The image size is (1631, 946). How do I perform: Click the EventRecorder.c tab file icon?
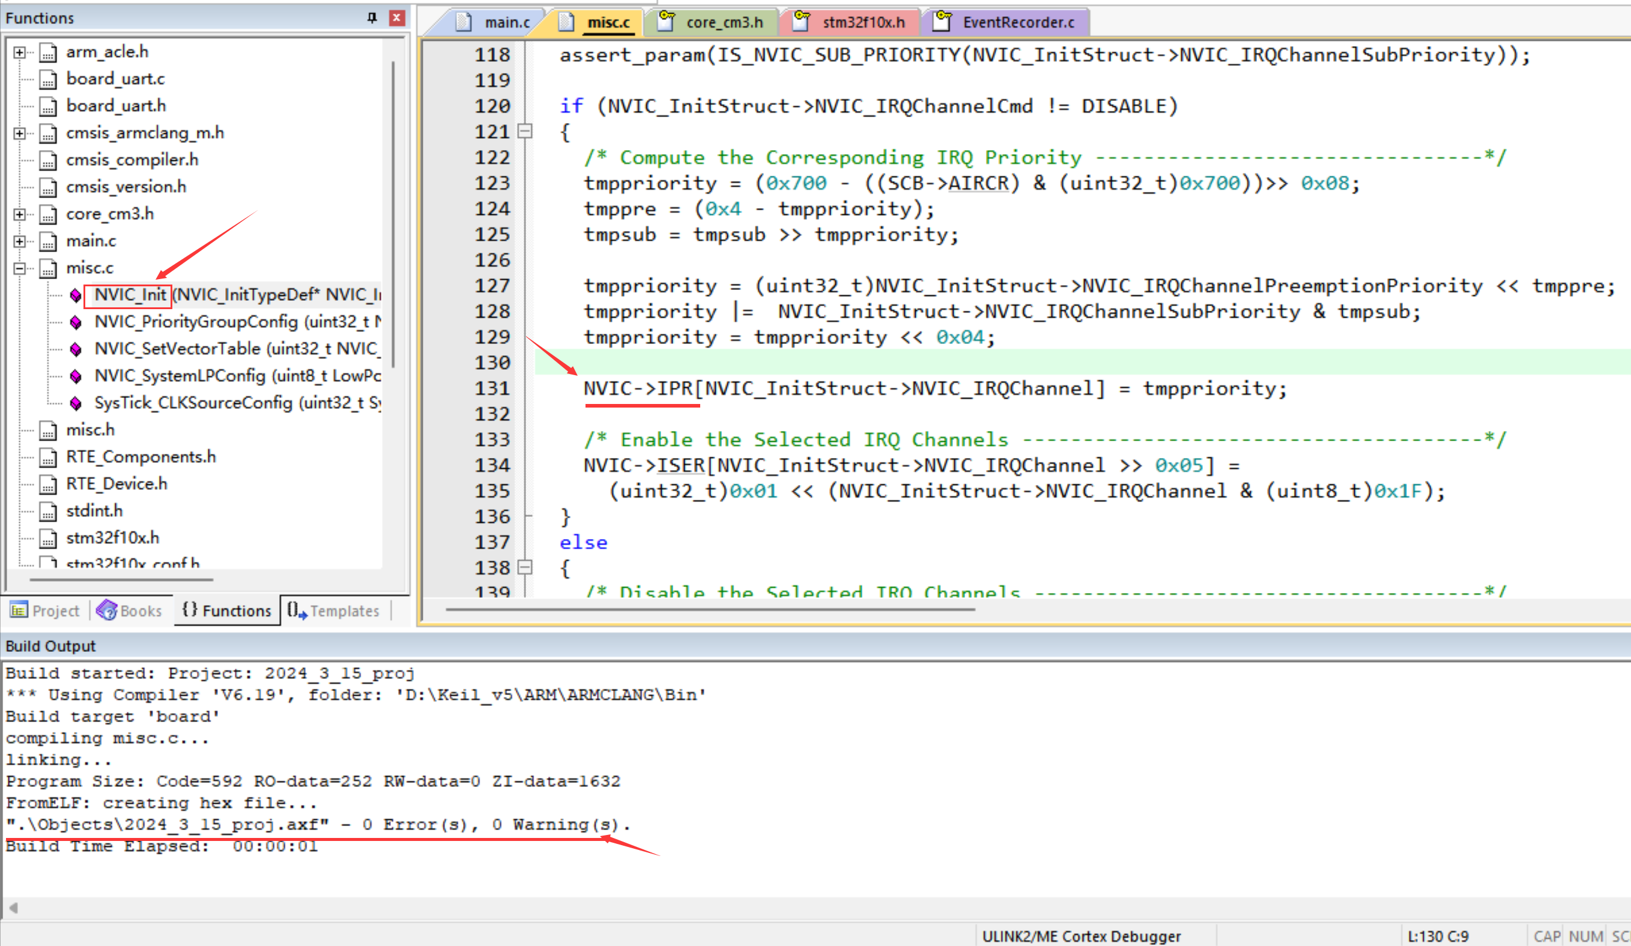[x=942, y=22]
